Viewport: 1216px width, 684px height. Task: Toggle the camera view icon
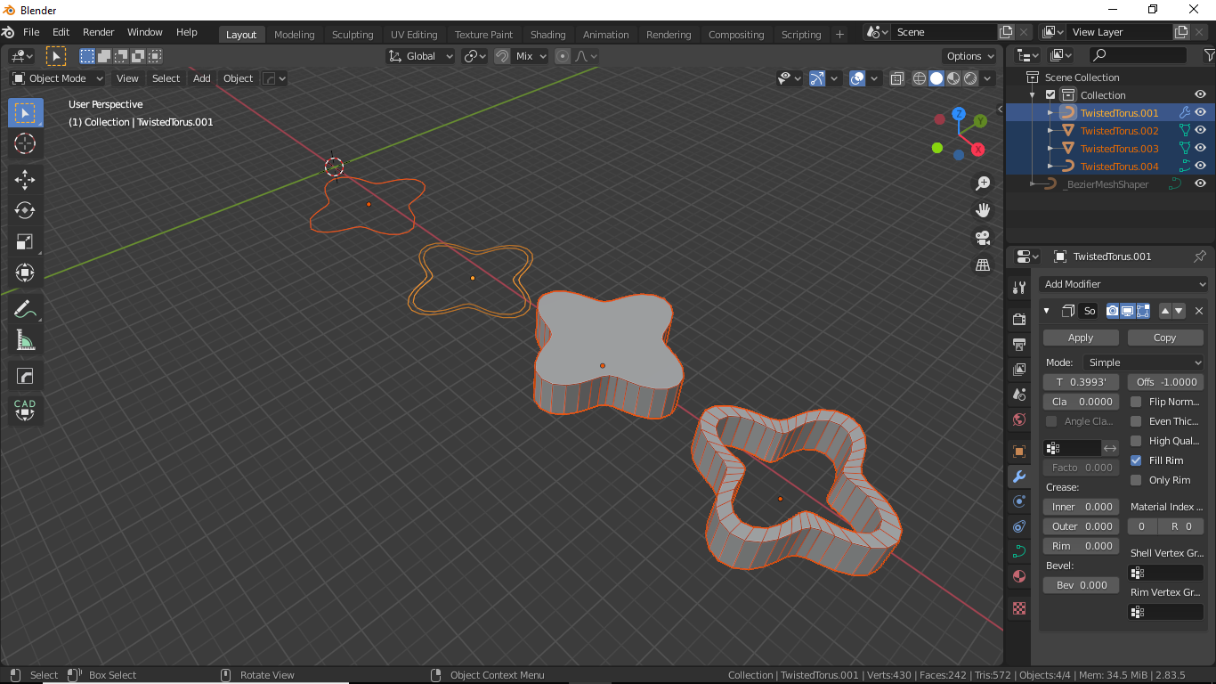(x=983, y=238)
